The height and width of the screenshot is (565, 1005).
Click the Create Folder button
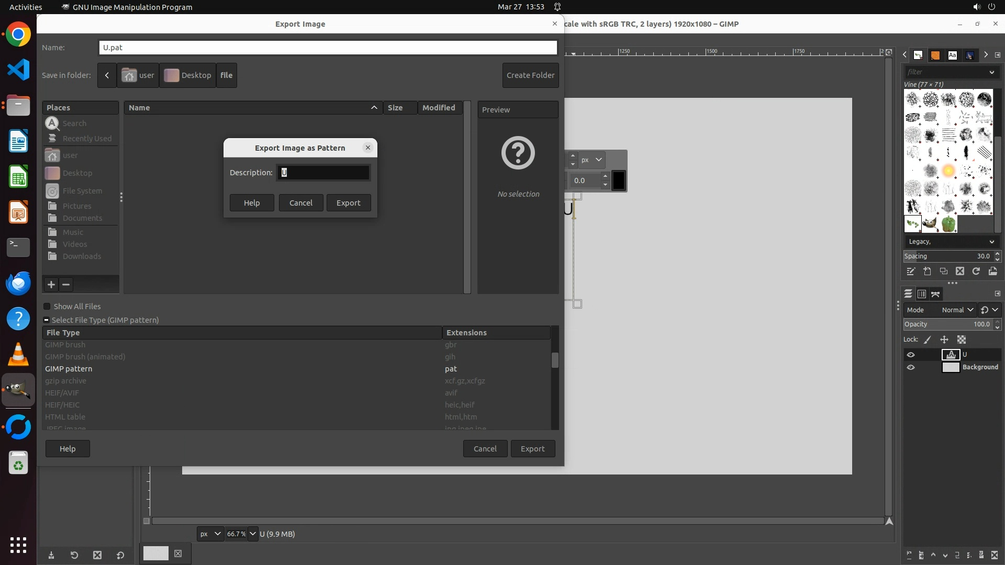tap(530, 75)
